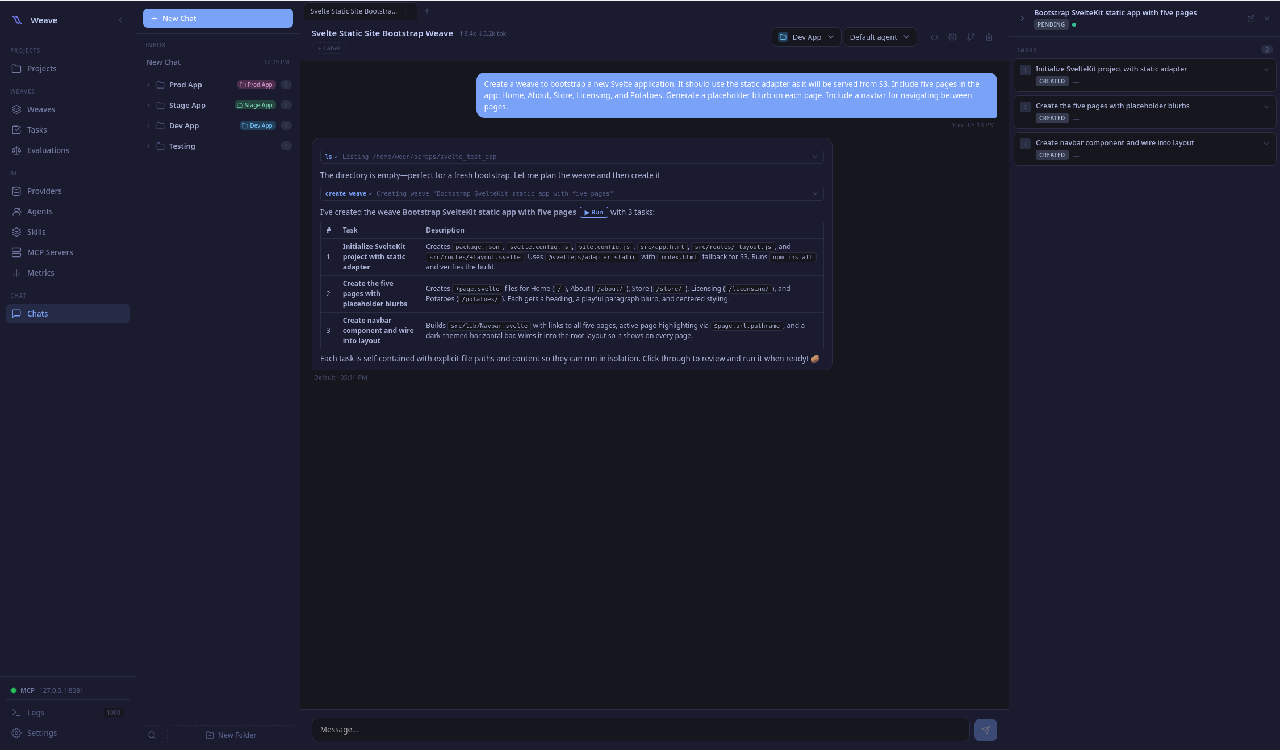The image size is (1280, 750).
Task: Open Logs at the sidebar bottom
Action: point(68,713)
